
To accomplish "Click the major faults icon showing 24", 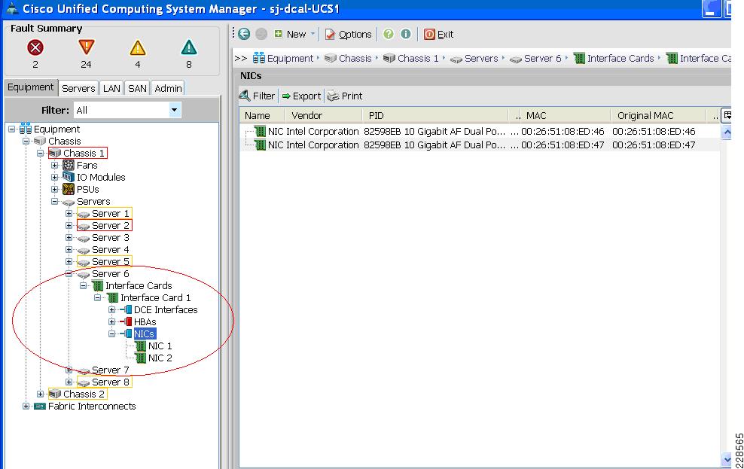I will (x=86, y=47).
